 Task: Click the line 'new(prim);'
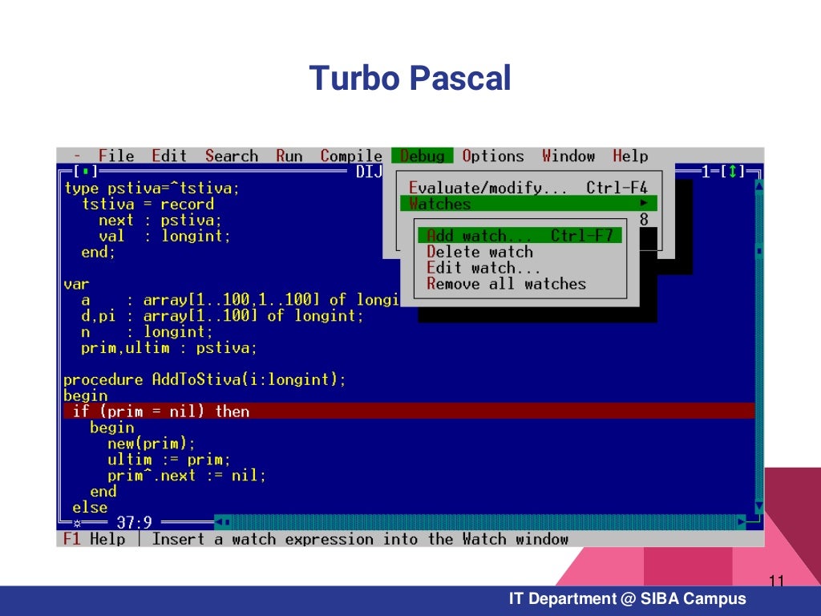[x=152, y=444]
